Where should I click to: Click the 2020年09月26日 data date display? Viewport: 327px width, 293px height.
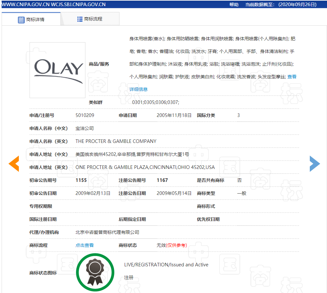pyautogui.click(x=297, y=5)
